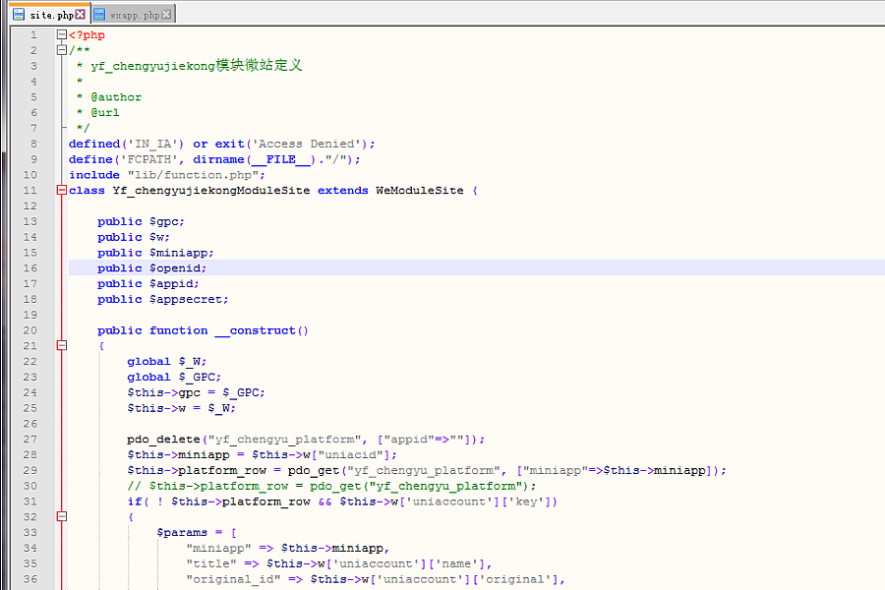Viewport: 885px width, 590px height.
Task: Click the '"original_id"' key on line 36
Action: (x=233, y=579)
